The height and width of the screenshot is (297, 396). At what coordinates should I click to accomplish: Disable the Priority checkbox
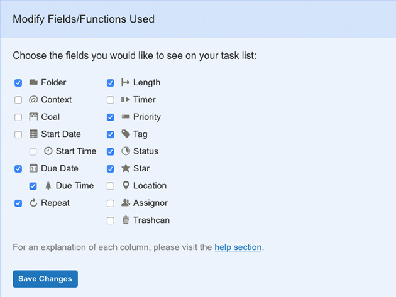(x=111, y=117)
